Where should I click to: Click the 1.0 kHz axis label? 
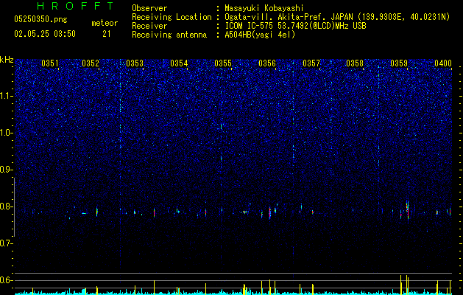pos(6,133)
